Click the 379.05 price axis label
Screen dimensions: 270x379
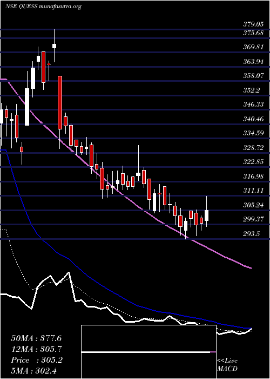pyautogui.click(x=253, y=24)
